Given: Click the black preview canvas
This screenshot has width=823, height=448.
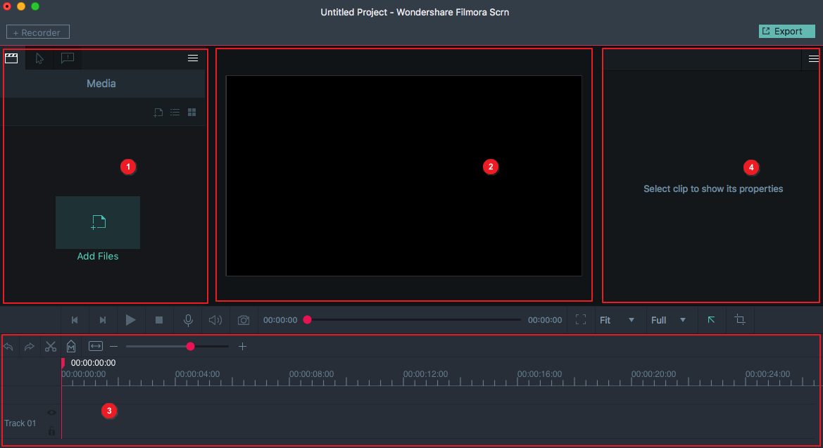Looking at the screenshot, I should 403,176.
